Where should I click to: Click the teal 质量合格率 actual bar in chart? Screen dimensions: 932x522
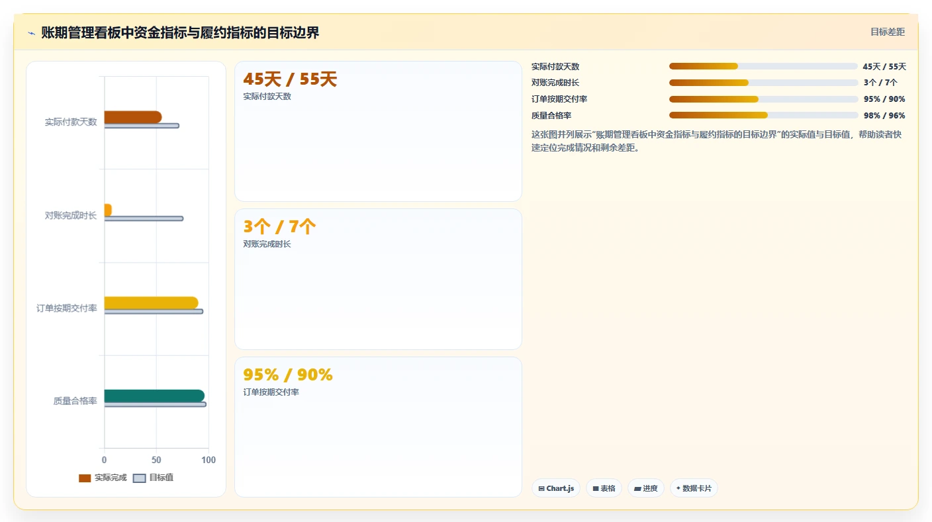click(x=154, y=396)
